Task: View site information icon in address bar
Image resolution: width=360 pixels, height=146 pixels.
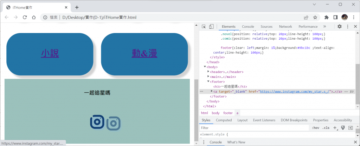Action: (45, 18)
